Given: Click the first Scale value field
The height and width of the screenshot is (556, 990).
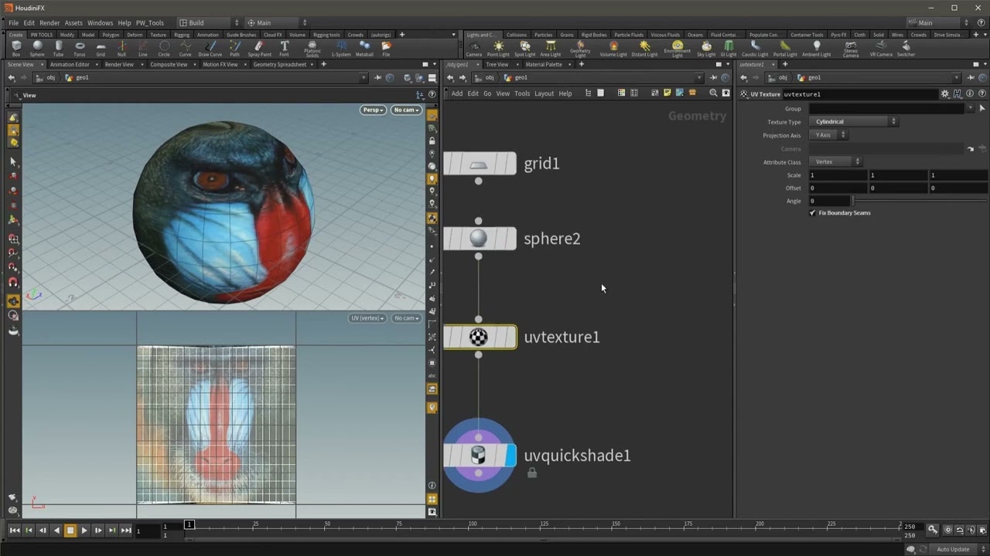Looking at the screenshot, I should tap(838, 175).
